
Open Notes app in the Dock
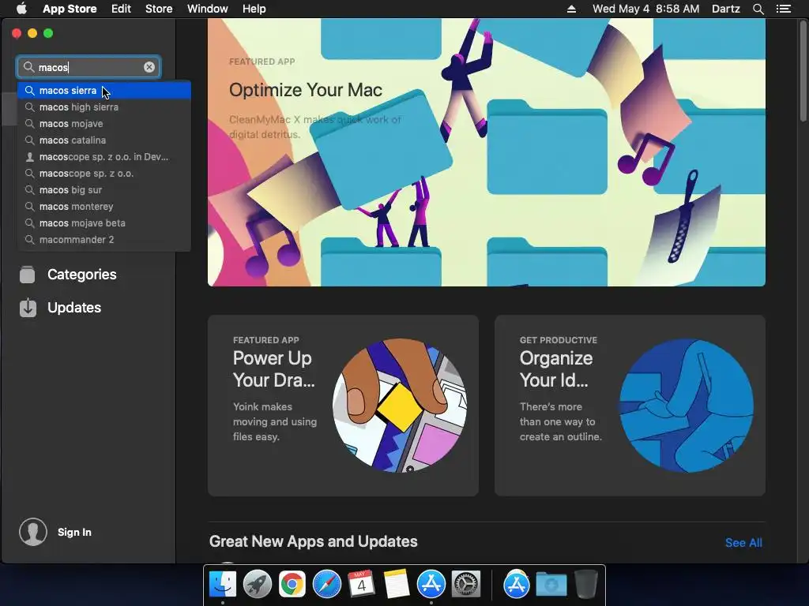click(x=397, y=585)
